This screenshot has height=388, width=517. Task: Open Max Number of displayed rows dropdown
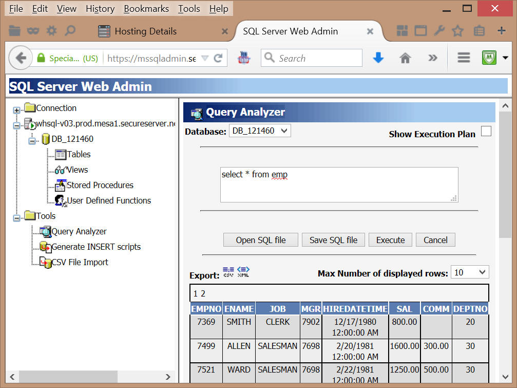[x=470, y=272]
